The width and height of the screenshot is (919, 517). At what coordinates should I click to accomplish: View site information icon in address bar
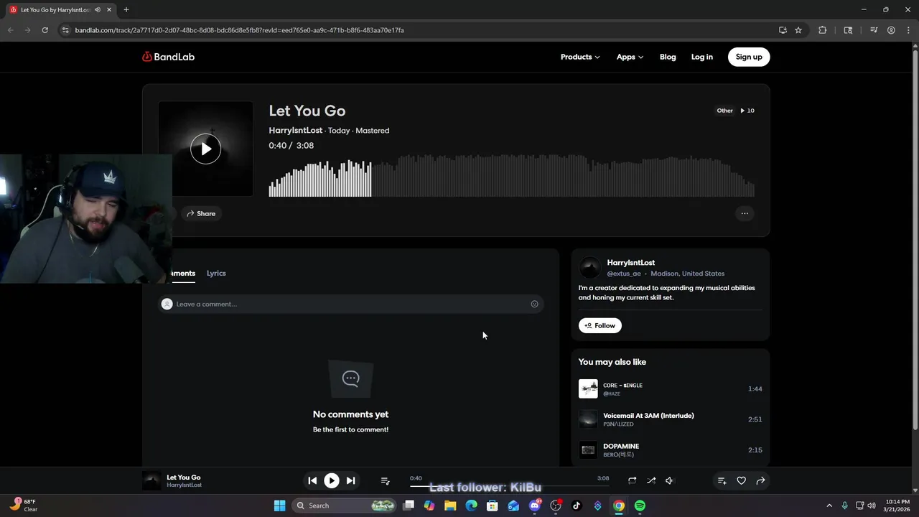tap(65, 30)
